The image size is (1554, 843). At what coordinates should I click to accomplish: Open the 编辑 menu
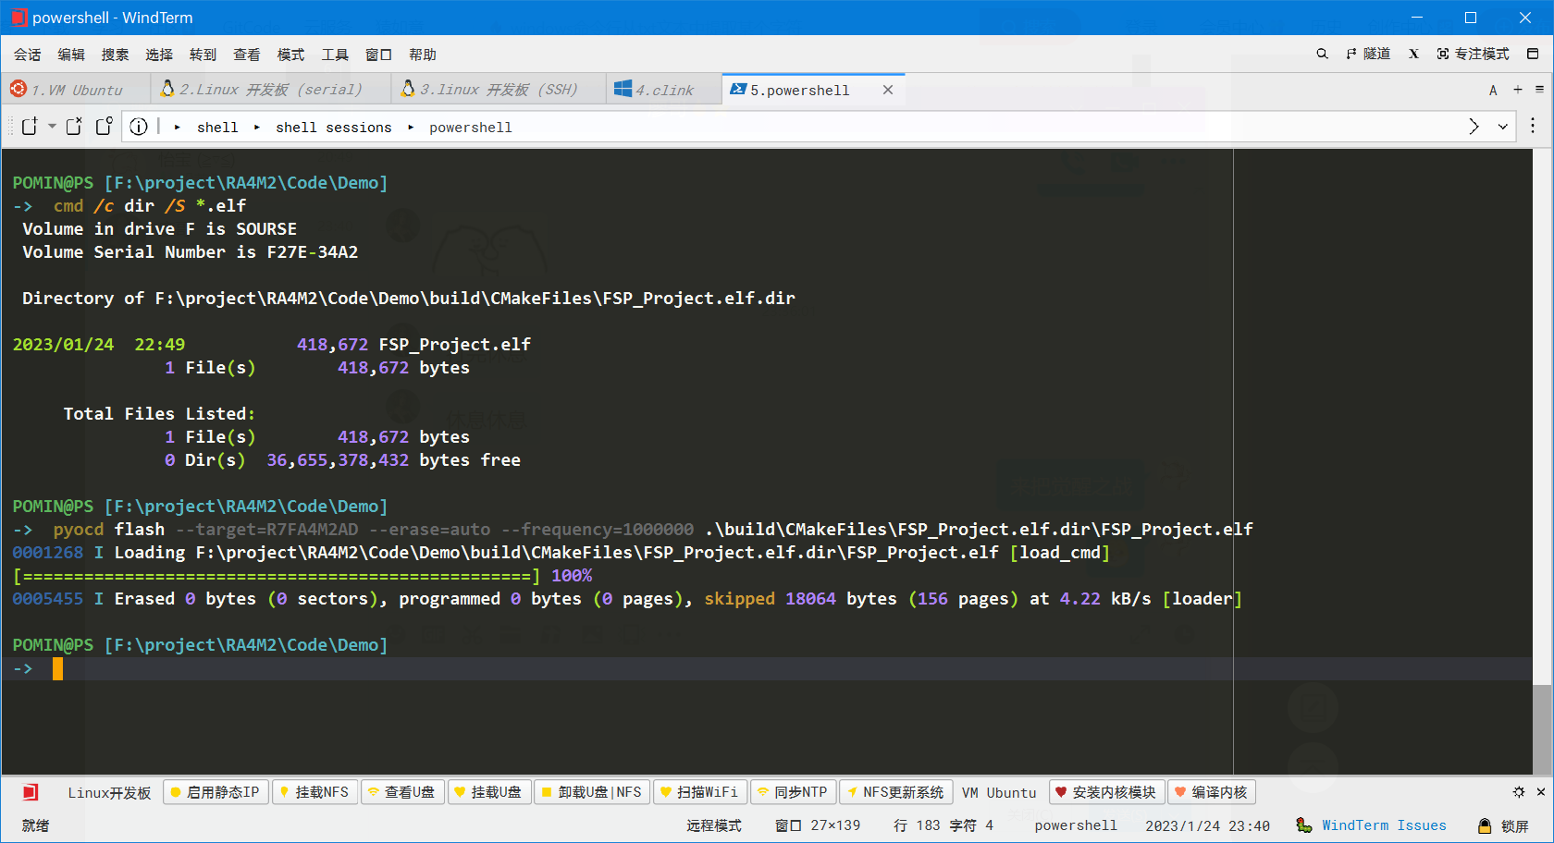tap(71, 55)
